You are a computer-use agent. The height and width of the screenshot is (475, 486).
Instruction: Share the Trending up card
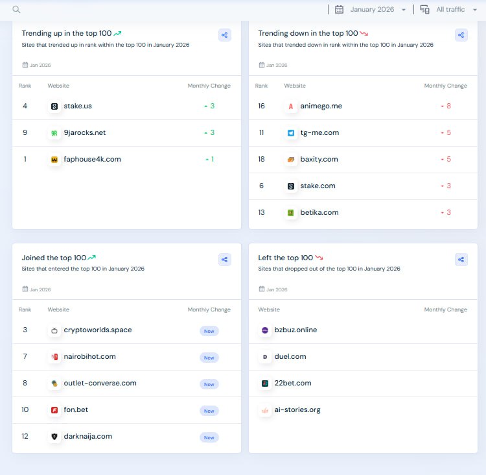click(x=225, y=35)
